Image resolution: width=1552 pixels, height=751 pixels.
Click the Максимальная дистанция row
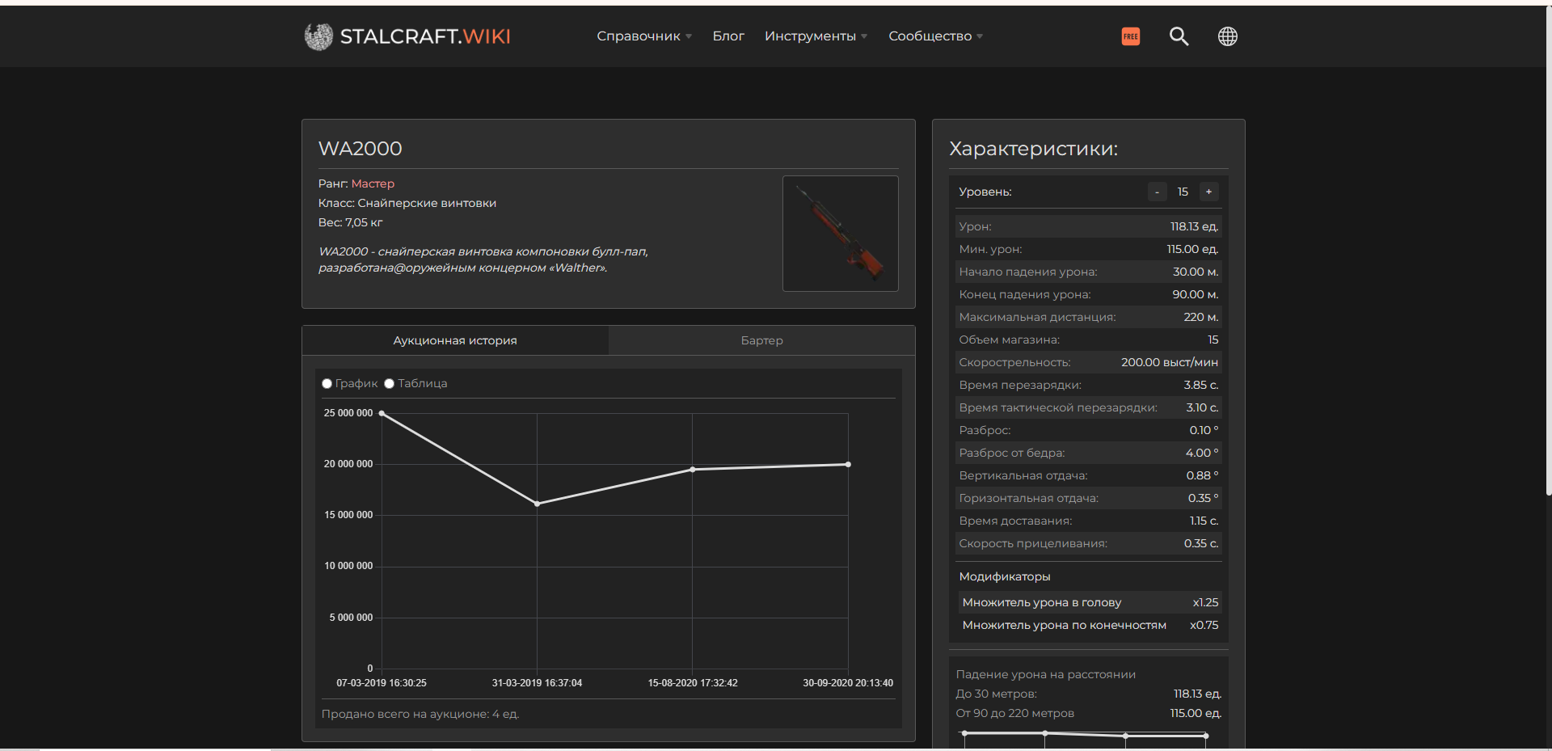(1088, 317)
